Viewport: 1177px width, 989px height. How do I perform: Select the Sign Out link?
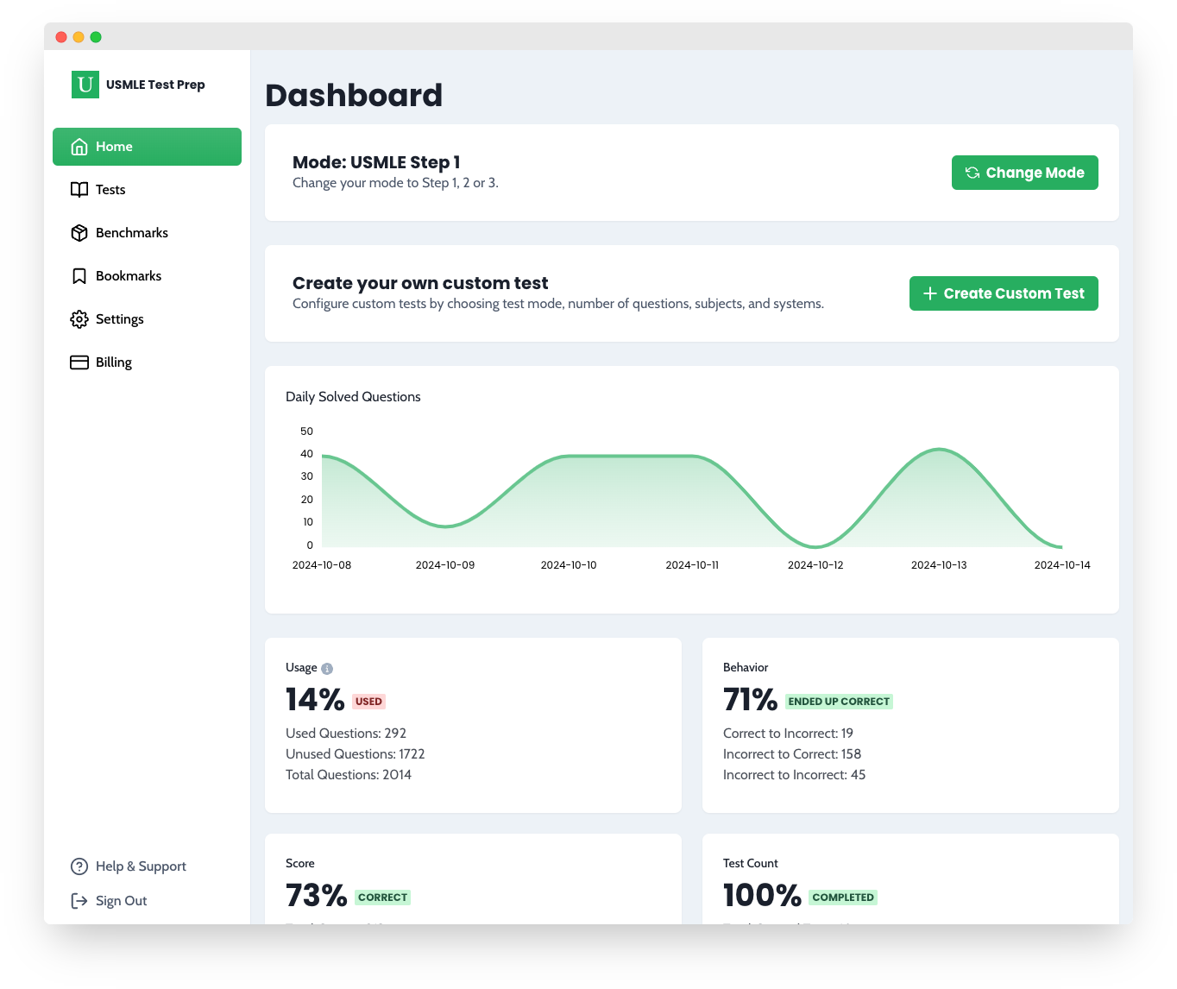click(x=121, y=901)
